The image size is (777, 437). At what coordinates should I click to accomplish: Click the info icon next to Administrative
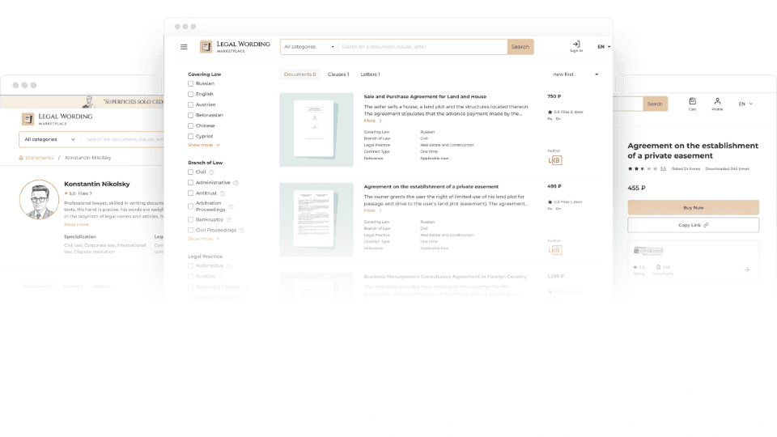(236, 183)
